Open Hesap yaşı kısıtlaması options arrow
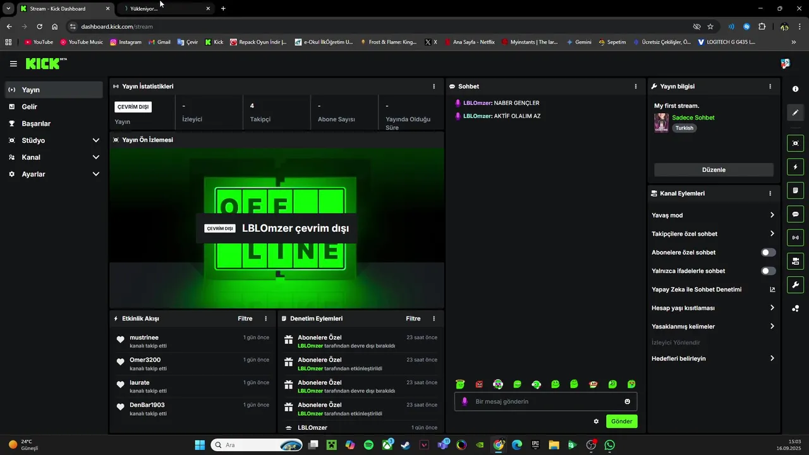809x455 pixels. (772, 308)
